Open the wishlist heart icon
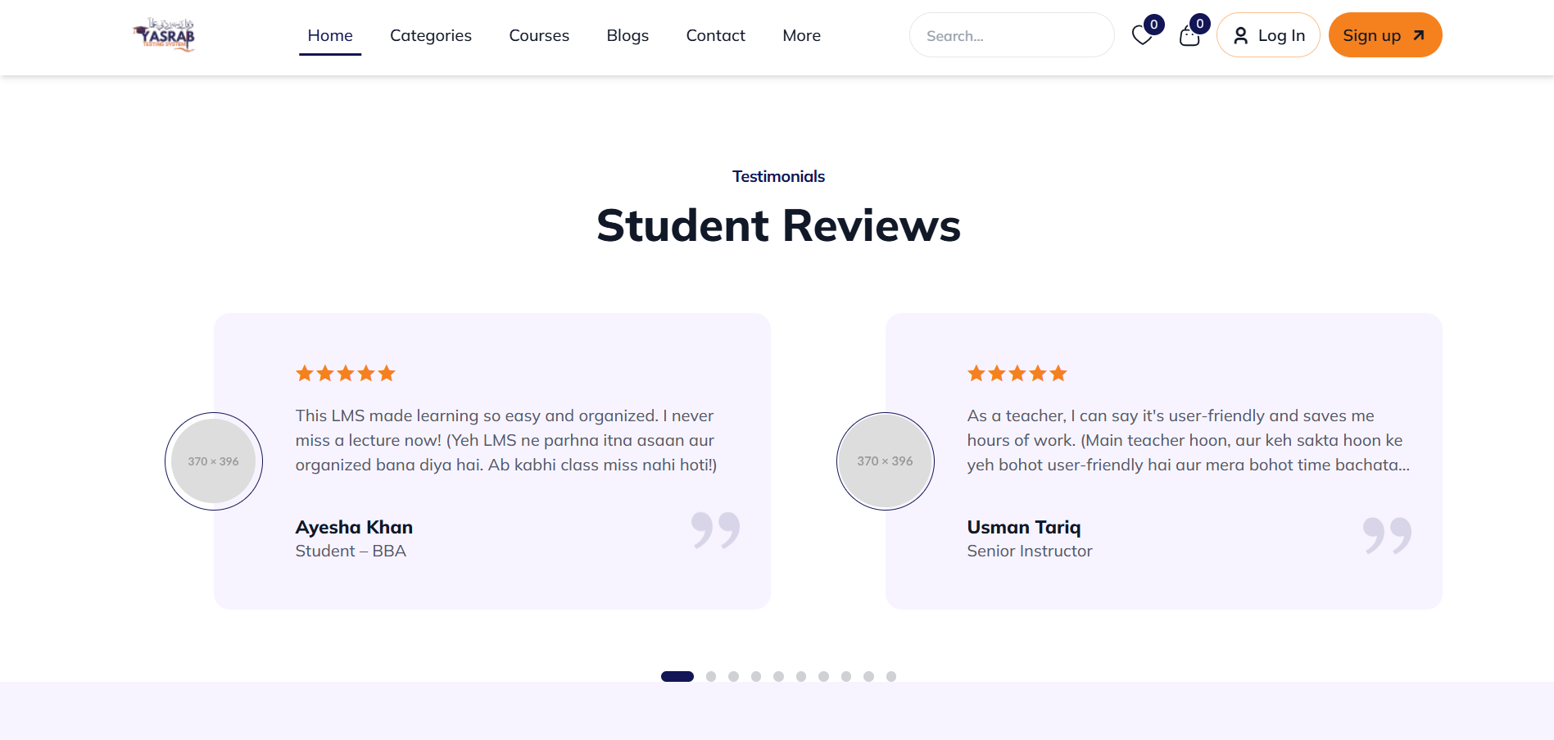 pos(1142,36)
